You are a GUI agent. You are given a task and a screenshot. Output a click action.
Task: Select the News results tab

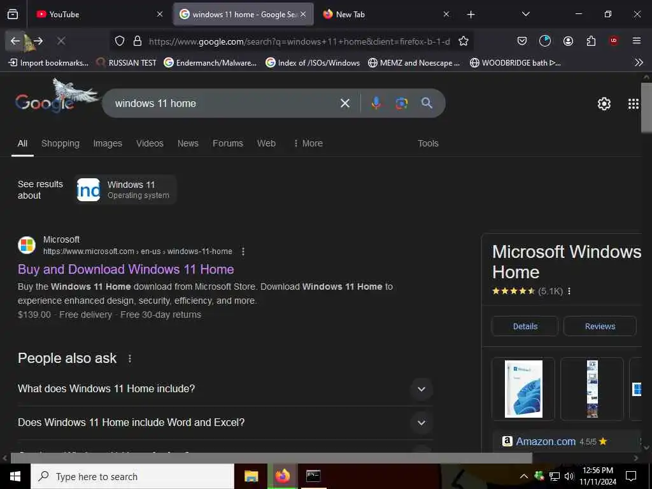pos(188,143)
